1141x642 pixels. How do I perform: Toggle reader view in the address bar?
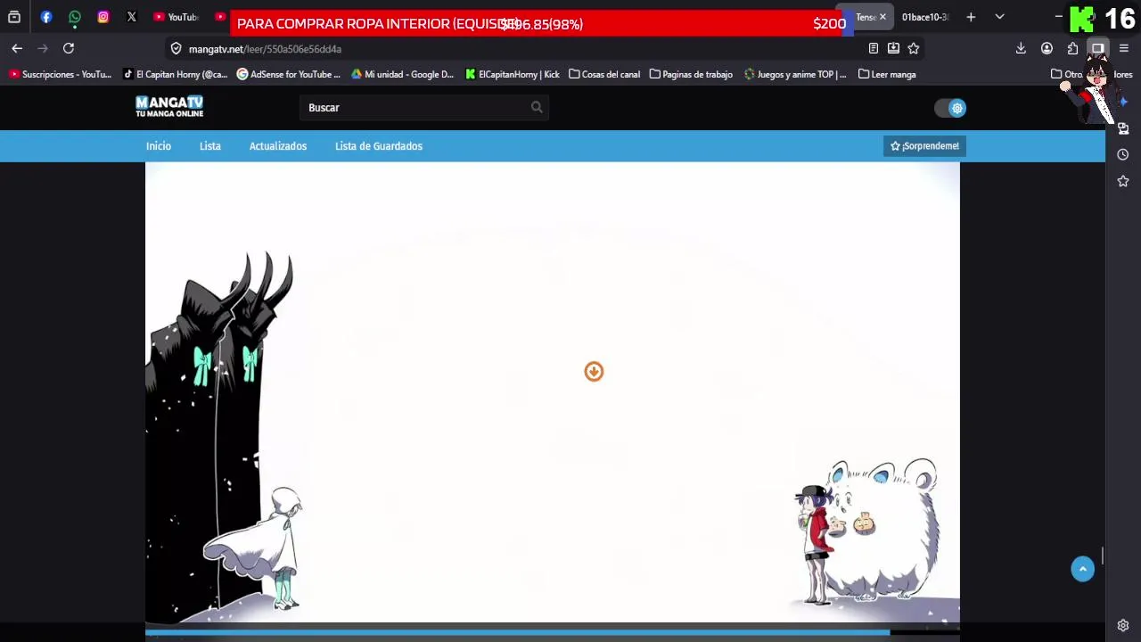pyautogui.click(x=874, y=48)
